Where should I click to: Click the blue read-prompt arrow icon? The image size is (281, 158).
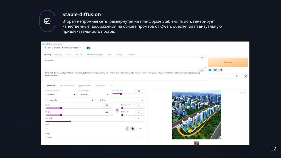[210, 70]
